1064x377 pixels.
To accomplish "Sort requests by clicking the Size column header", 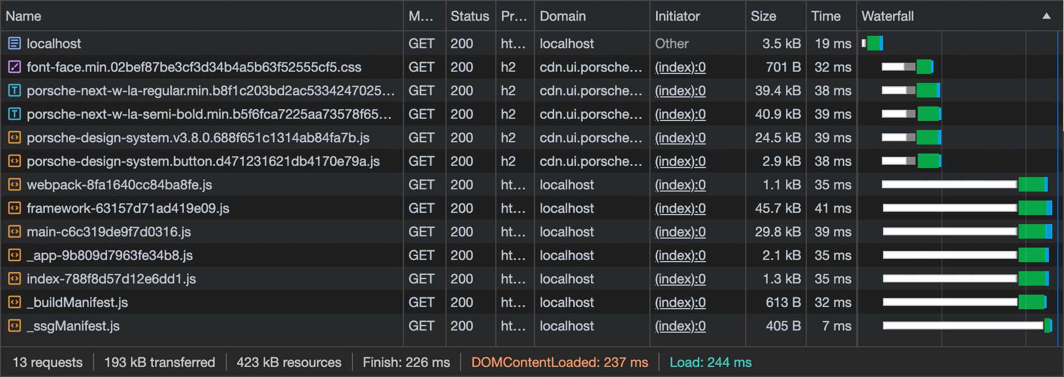I will coord(764,16).
